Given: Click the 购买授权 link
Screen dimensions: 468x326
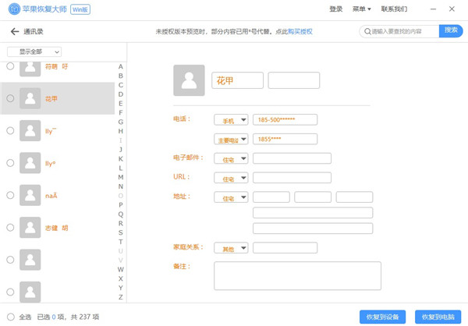Looking at the screenshot, I should 300,32.
